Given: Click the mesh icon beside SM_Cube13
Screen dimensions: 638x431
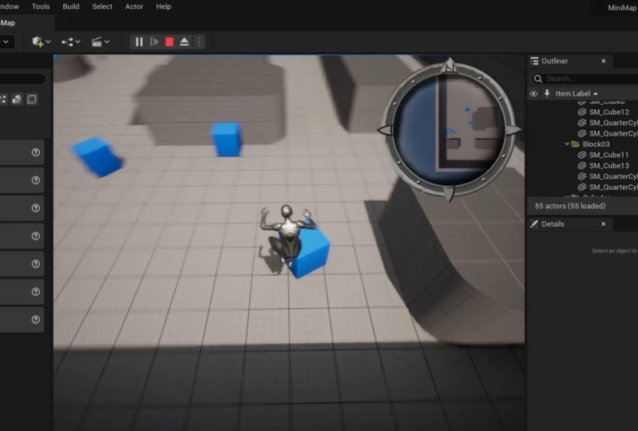Looking at the screenshot, I should [x=582, y=165].
